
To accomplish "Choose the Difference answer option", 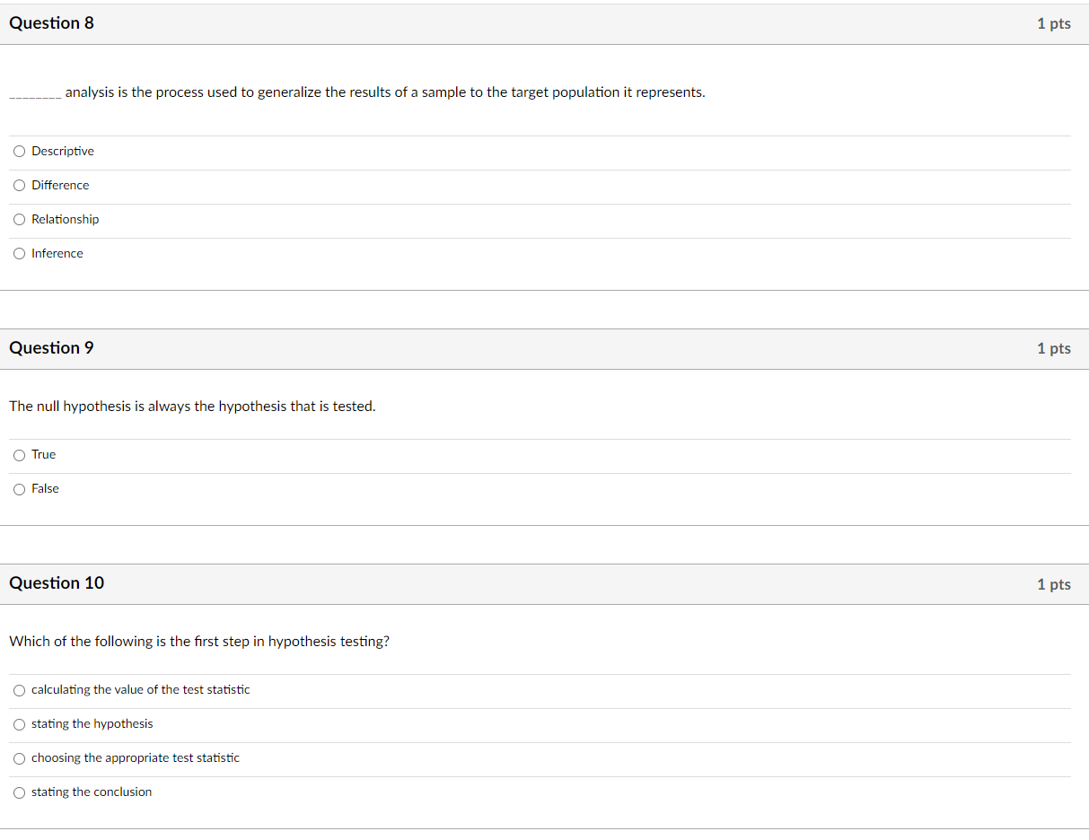I will [x=20, y=186].
